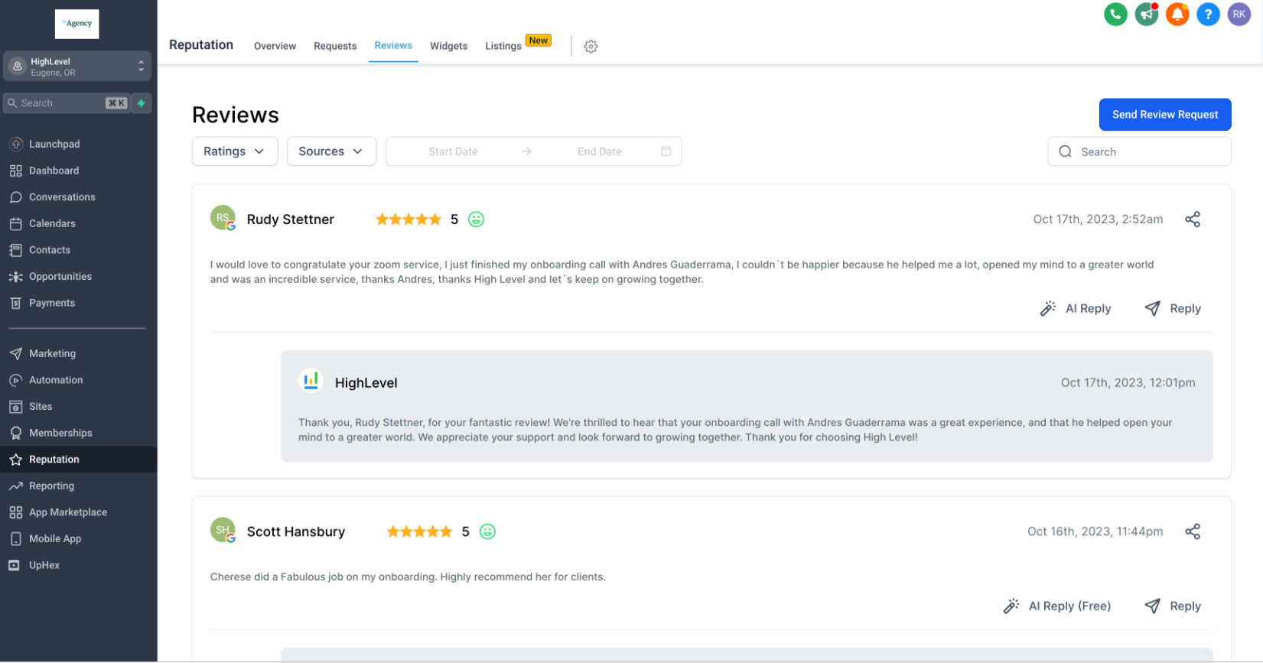Switch to the Overview tab
Screen dimensions: 1263x663
coord(275,46)
